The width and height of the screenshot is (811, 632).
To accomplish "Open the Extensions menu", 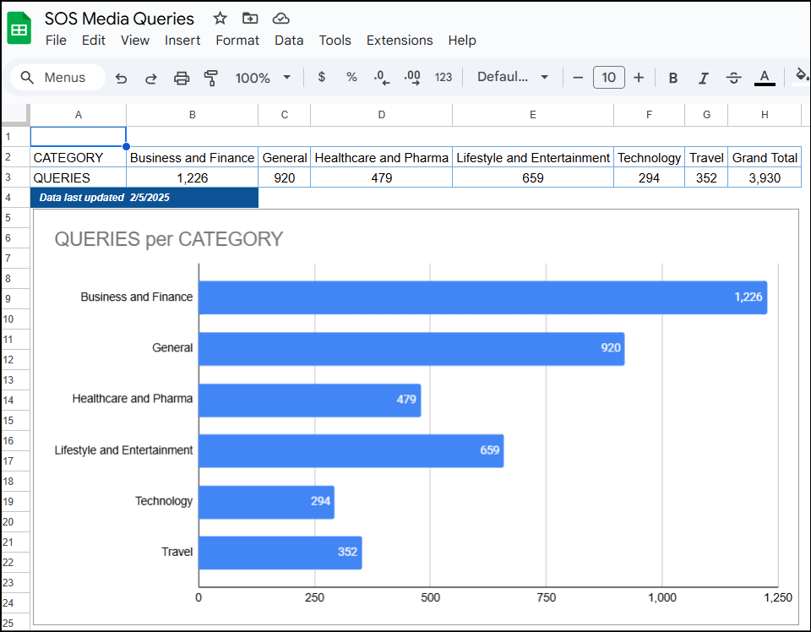I will pyautogui.click(x=400, y=41).
